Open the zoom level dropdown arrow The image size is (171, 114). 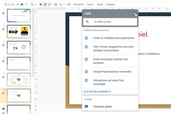[36, 5]
